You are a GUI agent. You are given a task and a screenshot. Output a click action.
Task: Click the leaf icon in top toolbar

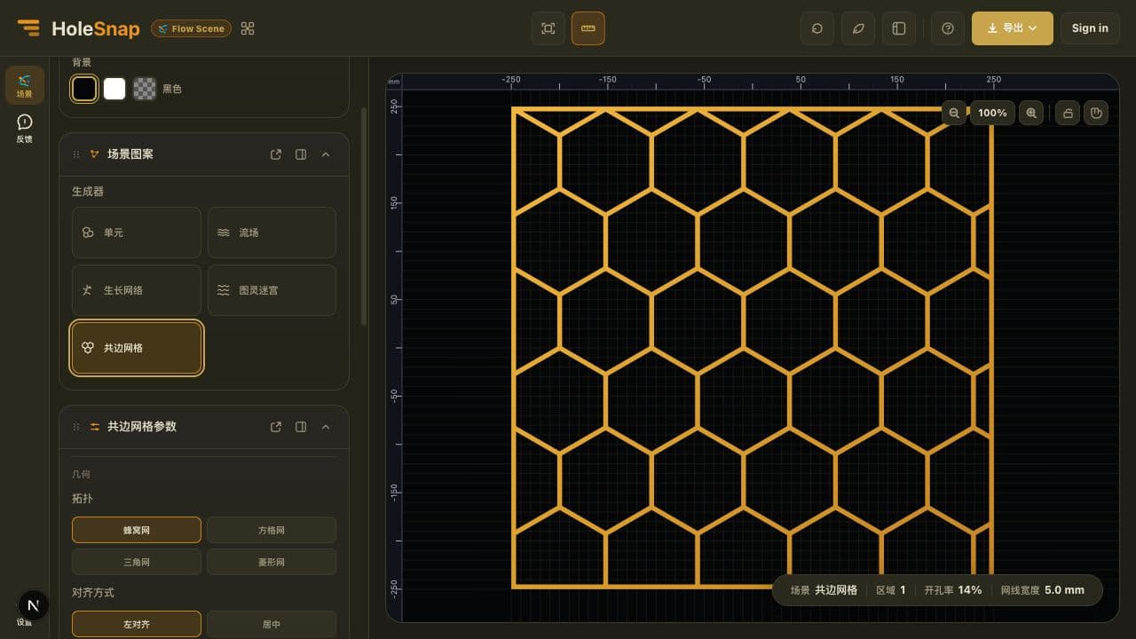[858, 28]
